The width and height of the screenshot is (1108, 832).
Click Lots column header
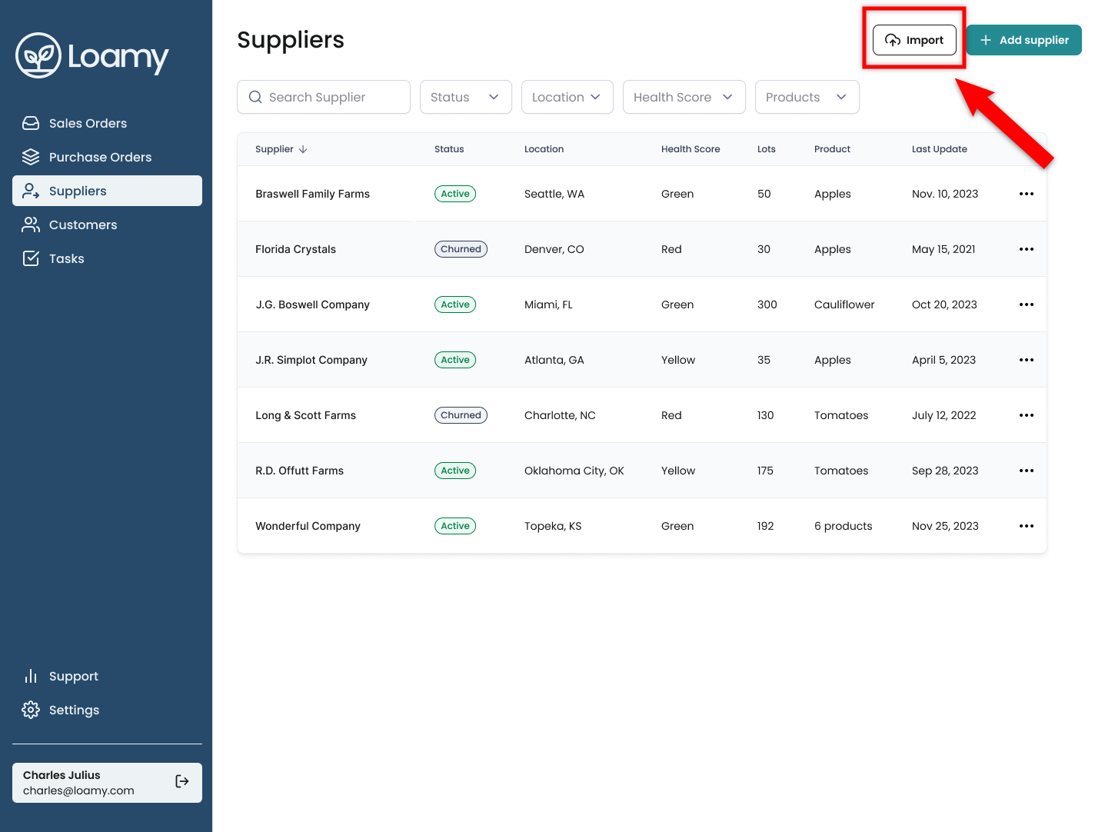pos(767,149)
